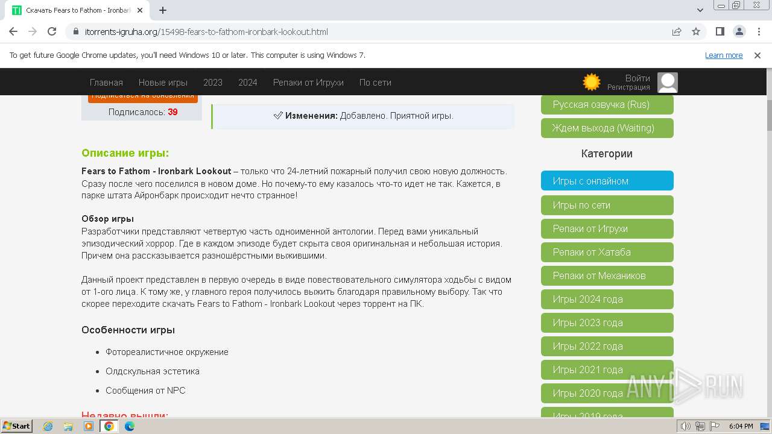
Task: Open the Войти login link
Action: click(x=638, y=78)
